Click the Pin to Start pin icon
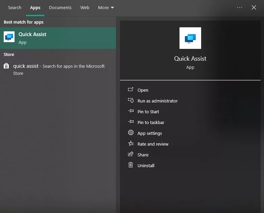Screen dimensions: 264x213 point(131,111)
